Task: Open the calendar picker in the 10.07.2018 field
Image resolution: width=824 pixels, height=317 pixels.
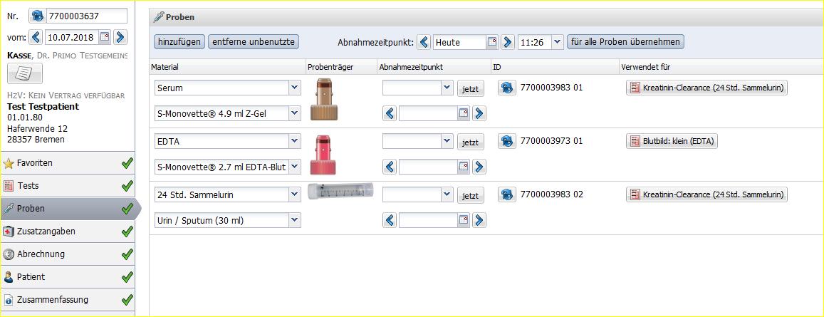Action: click(x=105, y=37)
